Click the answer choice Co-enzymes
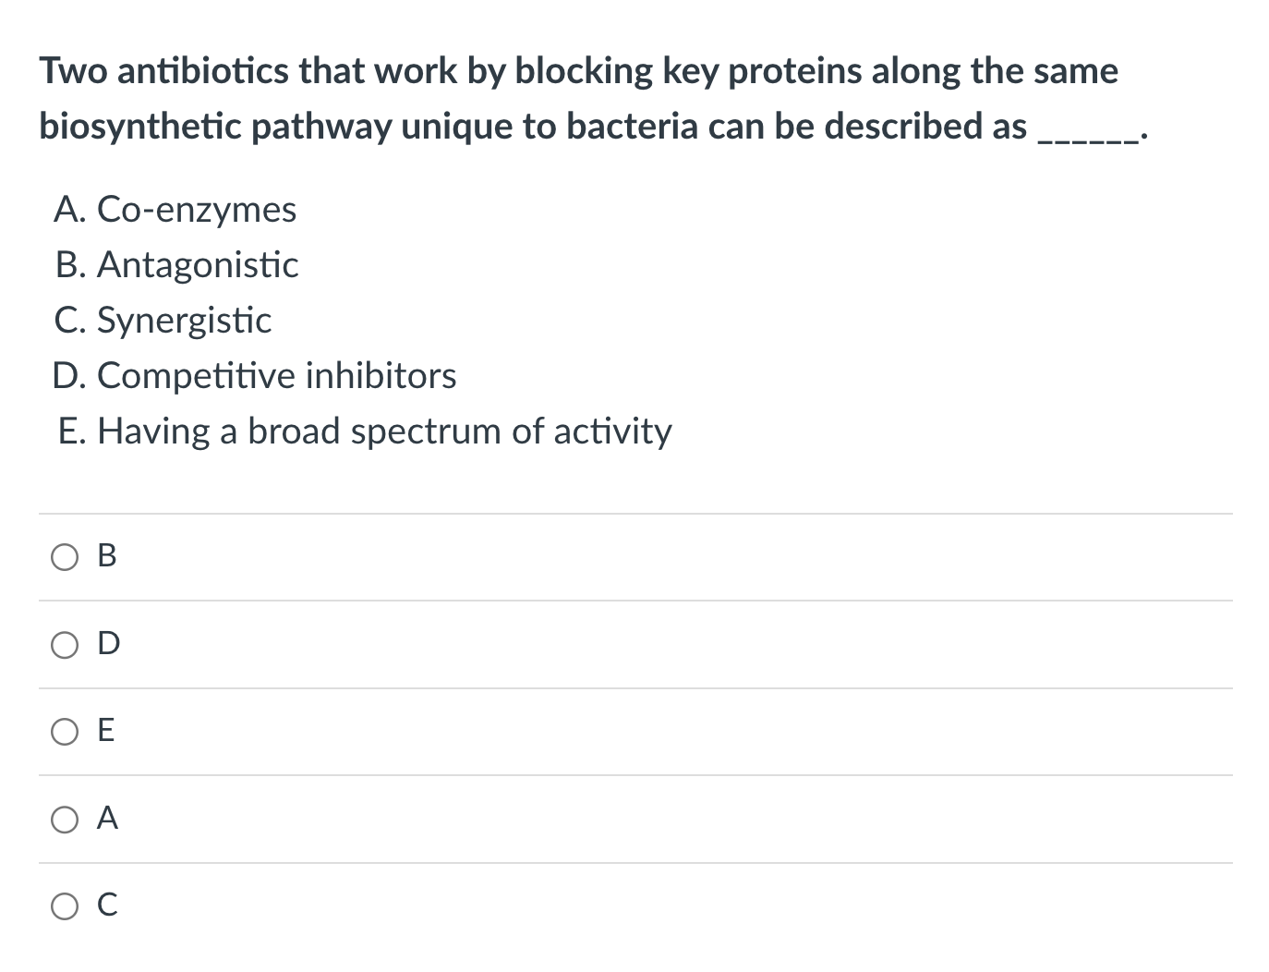Viewport: 1269px width, 972px height. (175, 210)
